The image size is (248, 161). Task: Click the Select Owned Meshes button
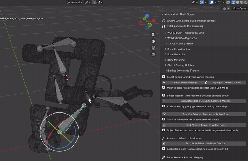coord(183,82)
